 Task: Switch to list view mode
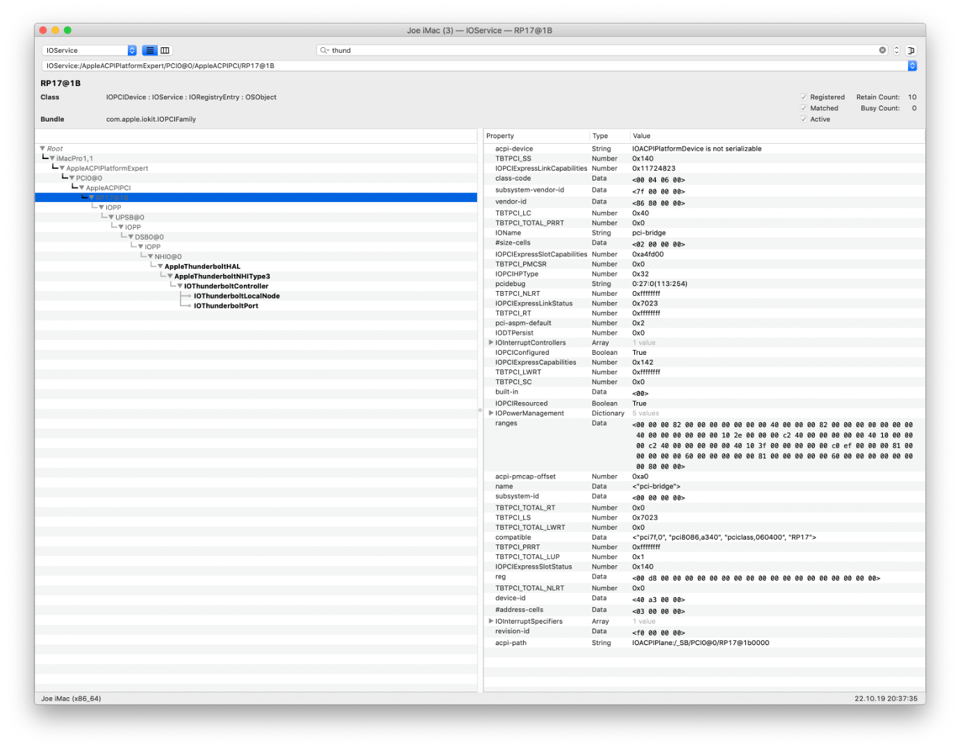point(150,50)
